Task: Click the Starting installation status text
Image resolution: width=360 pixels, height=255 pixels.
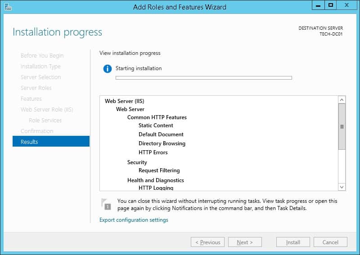Action: (139, 68)
